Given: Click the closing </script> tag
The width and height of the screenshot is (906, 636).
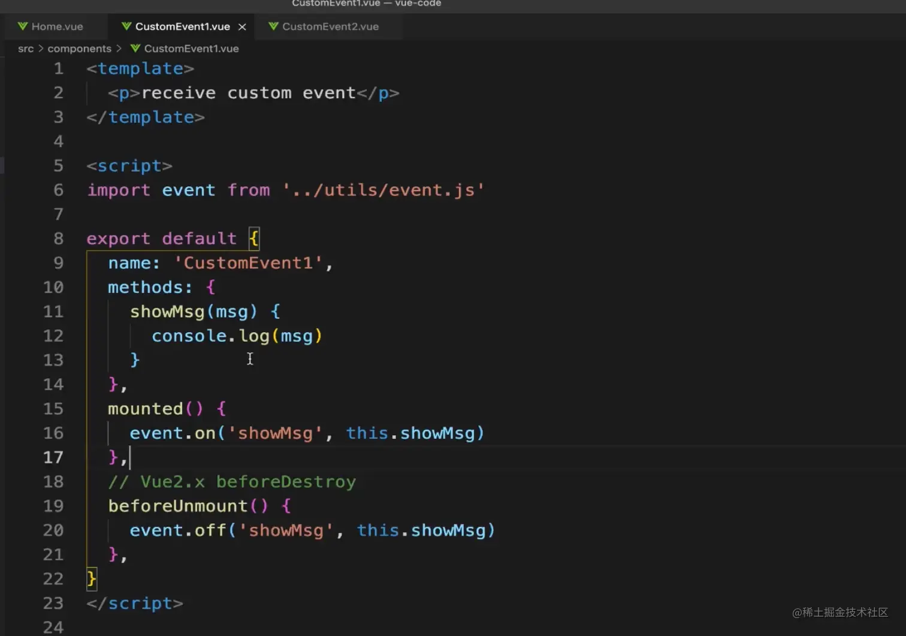Looking at the screenshot, I should pos(135,604).
